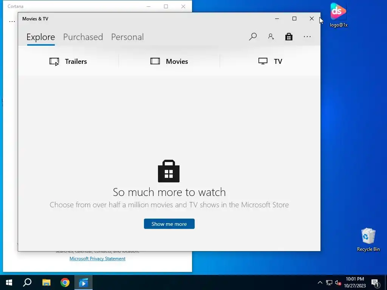Open the Action Center notifications

(375, 282)
